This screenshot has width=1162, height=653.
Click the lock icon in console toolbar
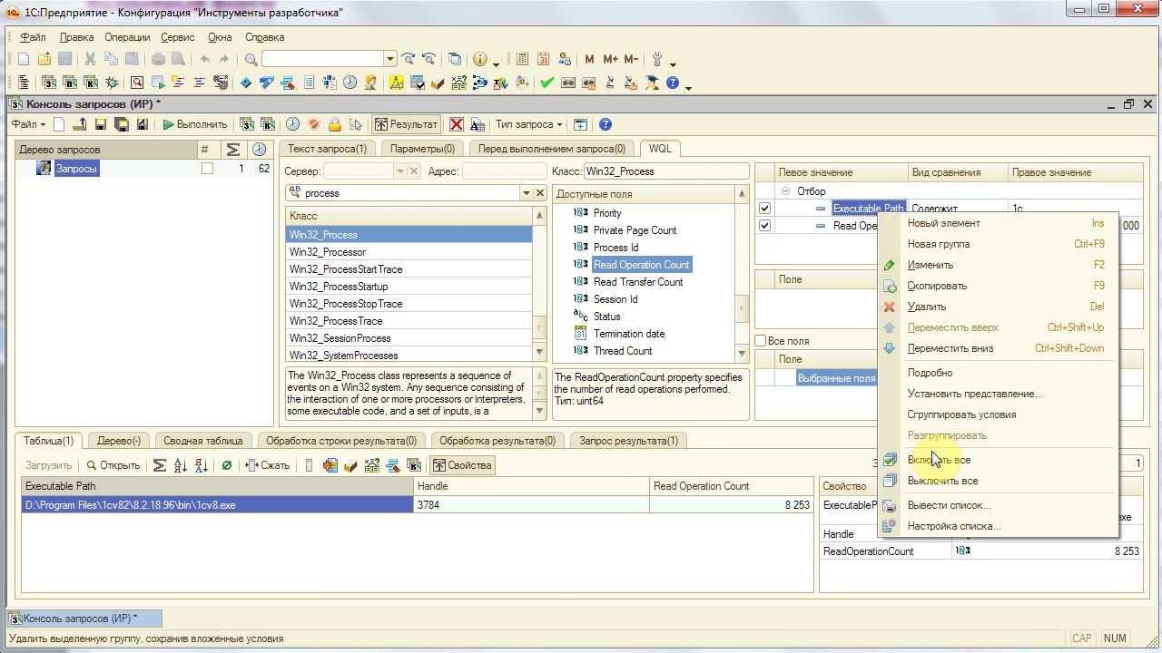click(x=334, y=124)
